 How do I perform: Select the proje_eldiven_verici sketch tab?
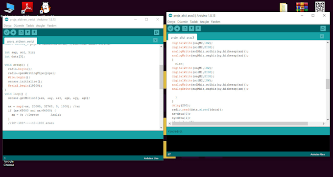(21, 41)
